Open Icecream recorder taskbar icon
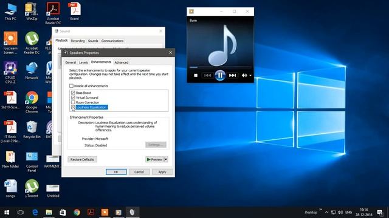This screenshot has height=218, width=389. coord(105,213)
